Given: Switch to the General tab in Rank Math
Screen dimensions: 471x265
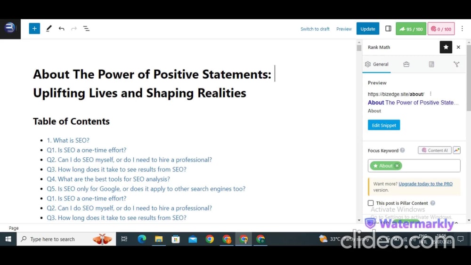Looking at the screenshot, I should point(377,64).
